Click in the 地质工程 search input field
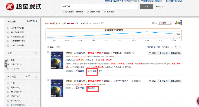Viewport: 199px width, 107px height. [100, 7]
